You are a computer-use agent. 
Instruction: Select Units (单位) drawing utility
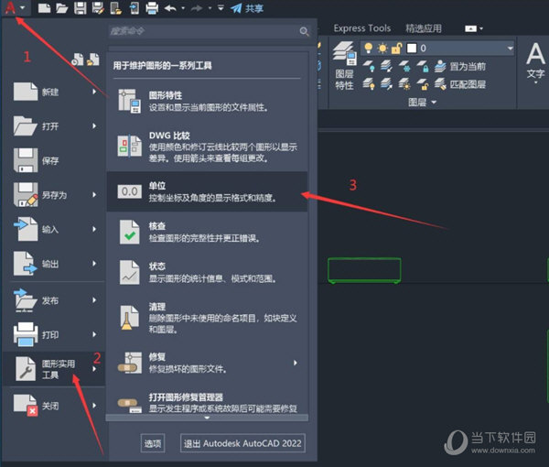click(x=207, y=190)
